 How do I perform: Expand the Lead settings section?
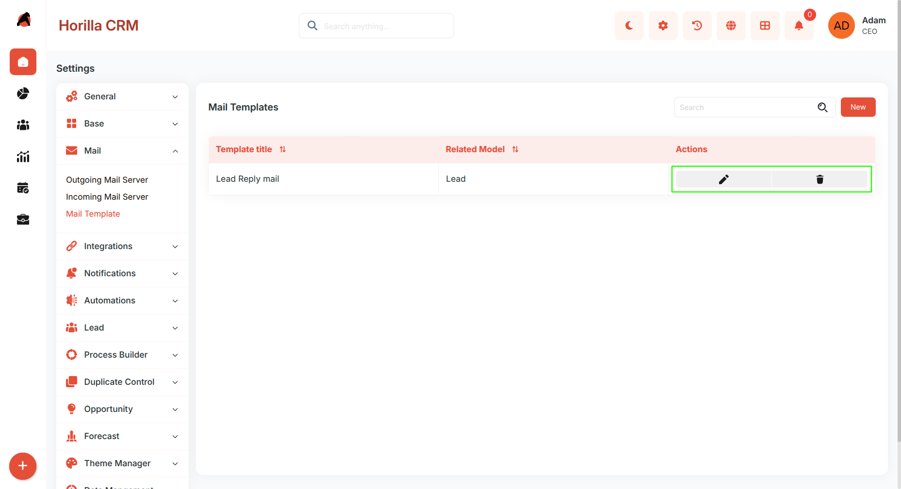(122, 328)
